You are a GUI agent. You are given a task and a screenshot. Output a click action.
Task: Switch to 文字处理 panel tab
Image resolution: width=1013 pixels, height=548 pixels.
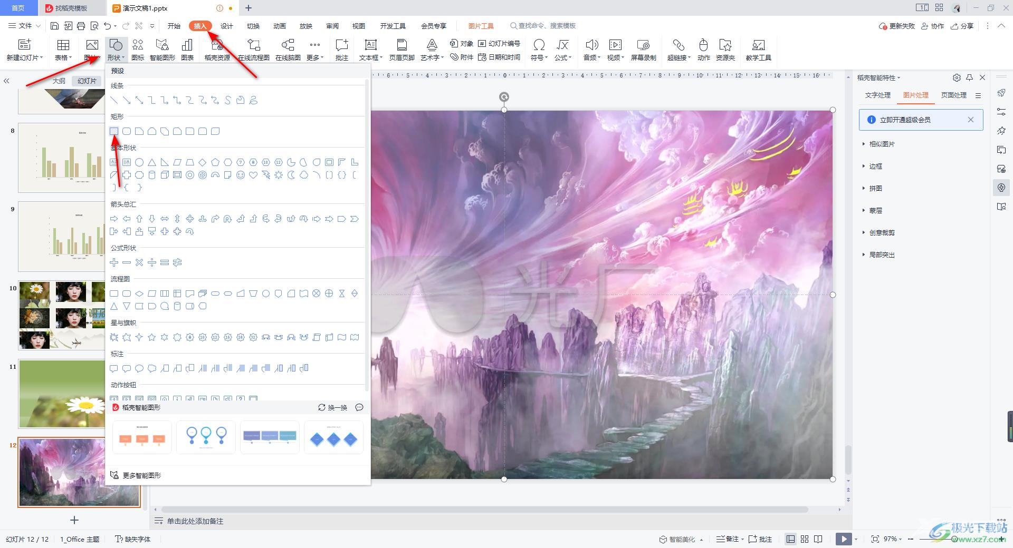[x=878, y=95]
